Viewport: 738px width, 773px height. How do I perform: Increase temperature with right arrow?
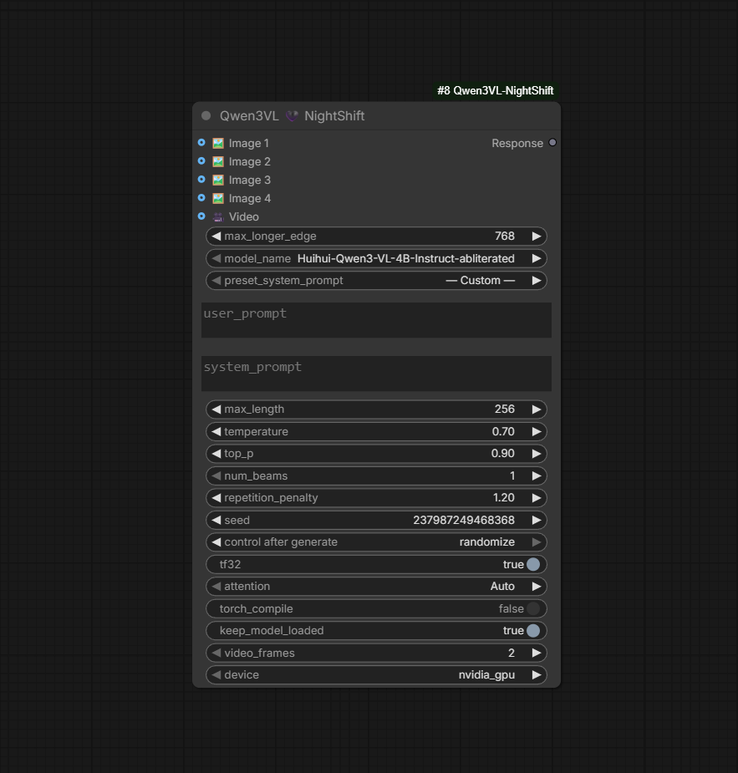tap(537, 432)
